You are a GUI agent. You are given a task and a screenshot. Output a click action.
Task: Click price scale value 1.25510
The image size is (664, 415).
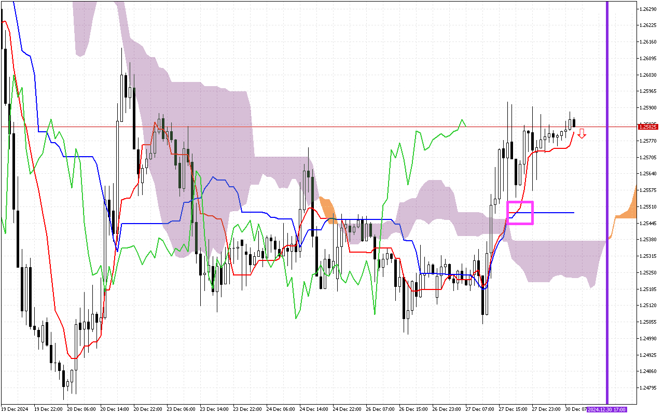click(648, 207)
